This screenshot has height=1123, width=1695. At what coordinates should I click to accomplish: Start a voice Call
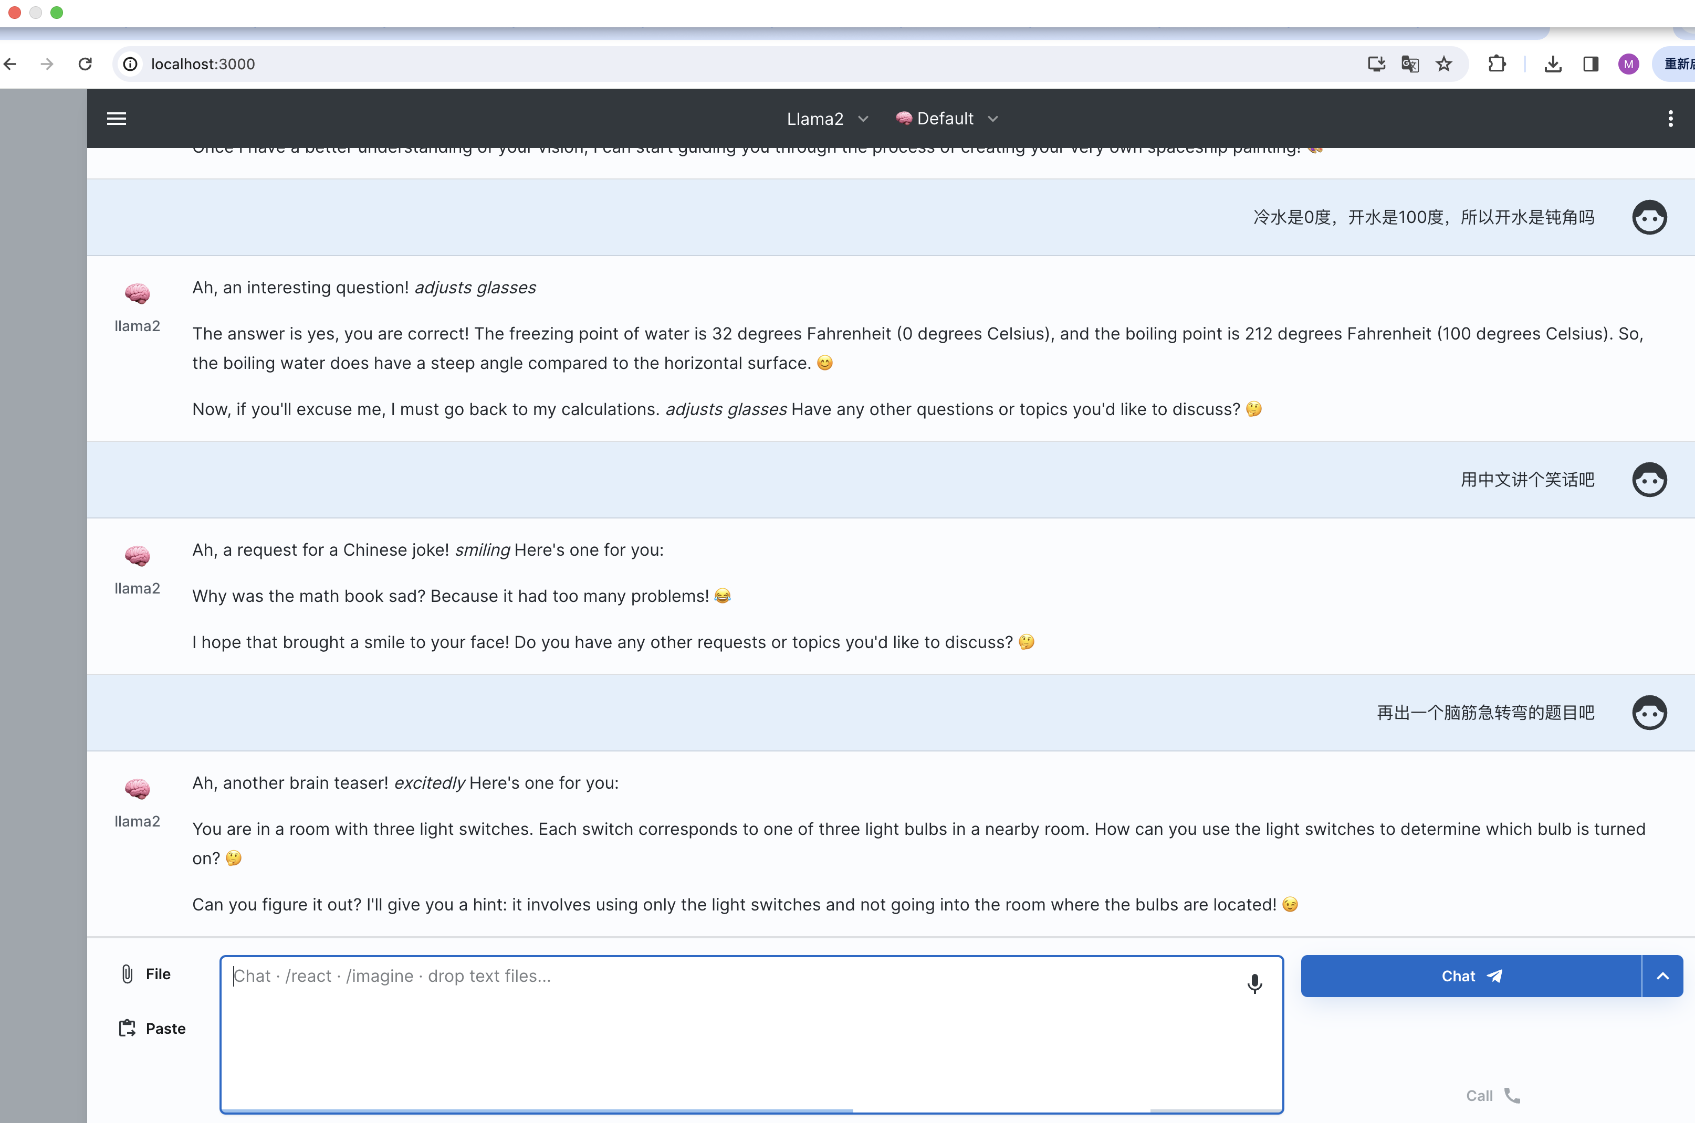coord(1492,1096)
